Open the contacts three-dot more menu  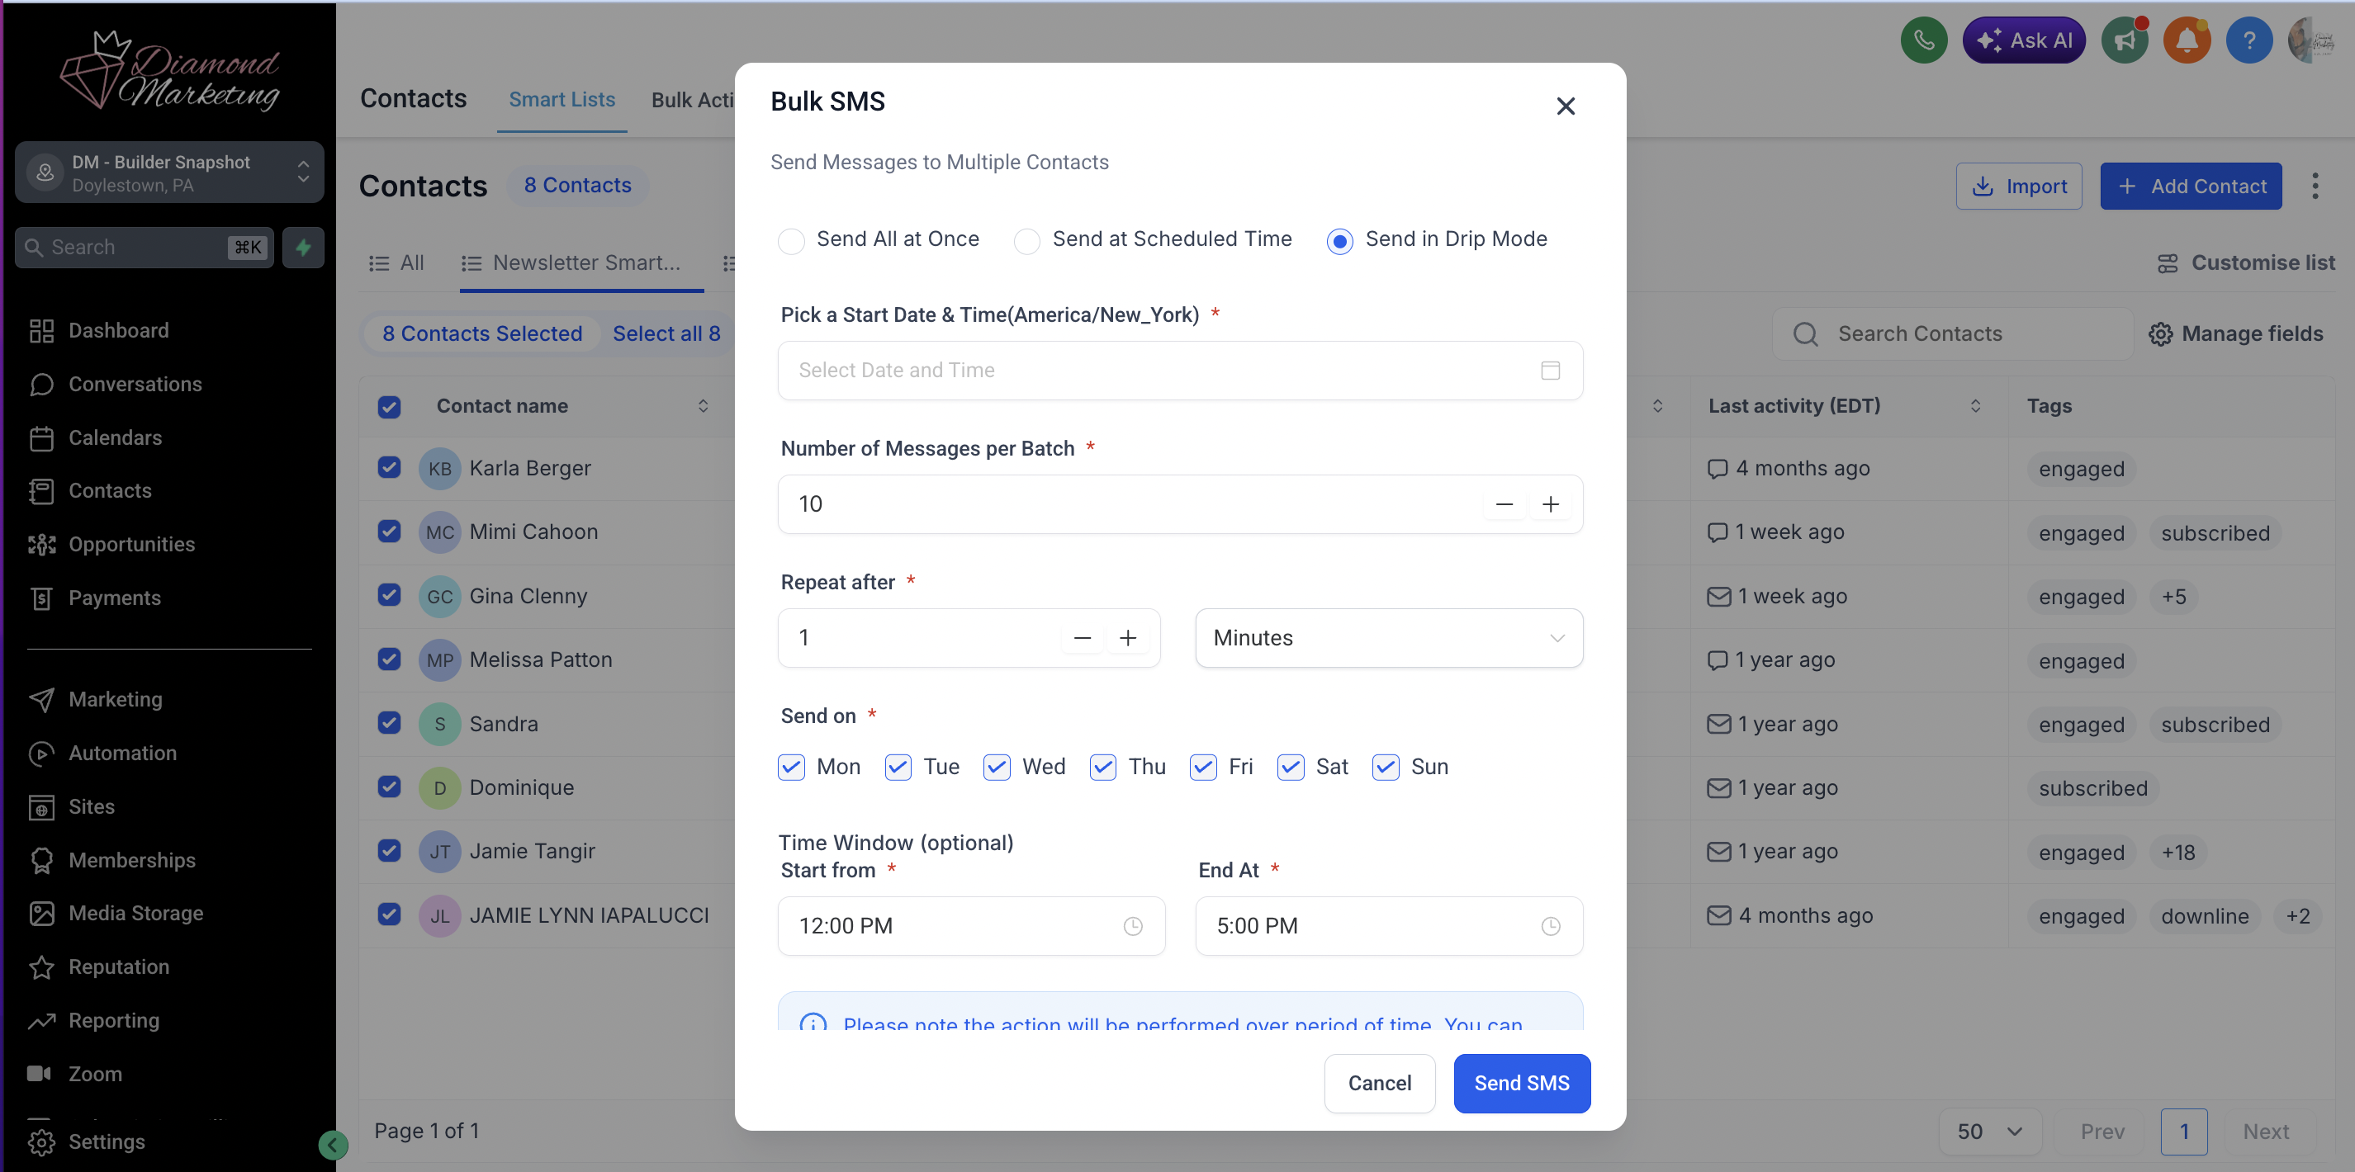tap(2315, 187)
